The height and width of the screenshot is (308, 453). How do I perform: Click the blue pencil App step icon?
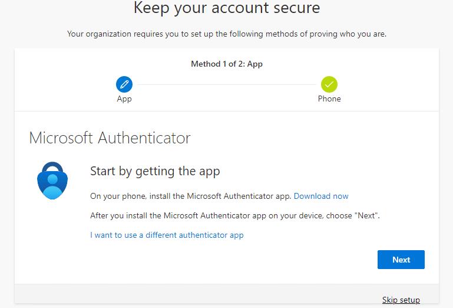tap(124, 84)
